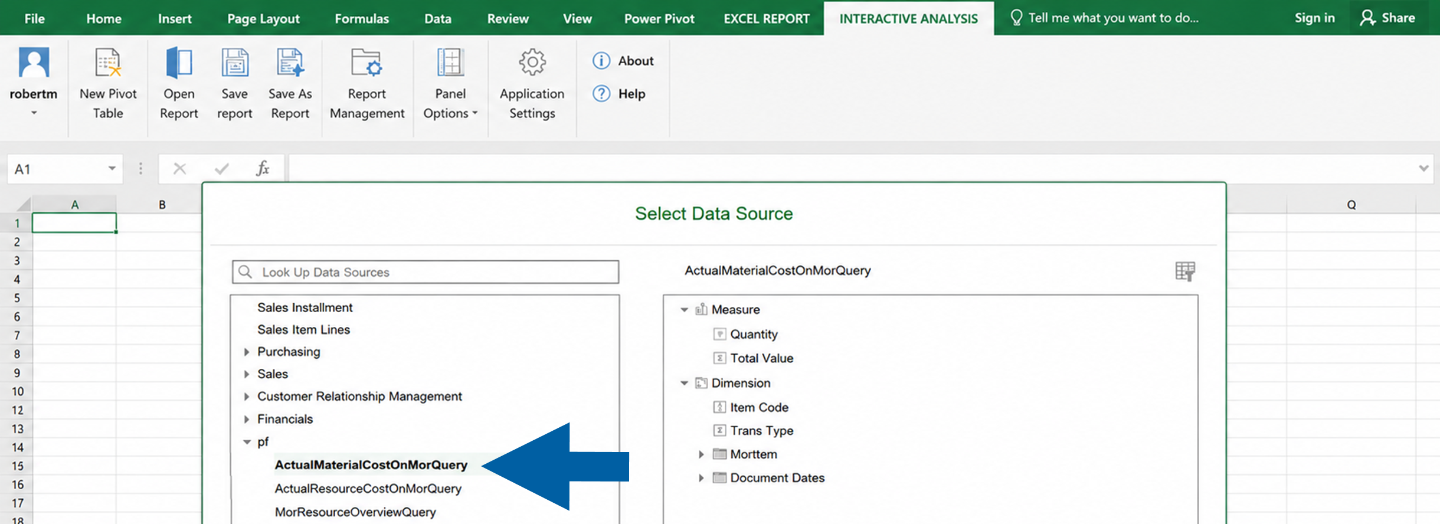1440x524 pixels.
Task: Select MorResourceOverviewQuery
Action: 355,512
